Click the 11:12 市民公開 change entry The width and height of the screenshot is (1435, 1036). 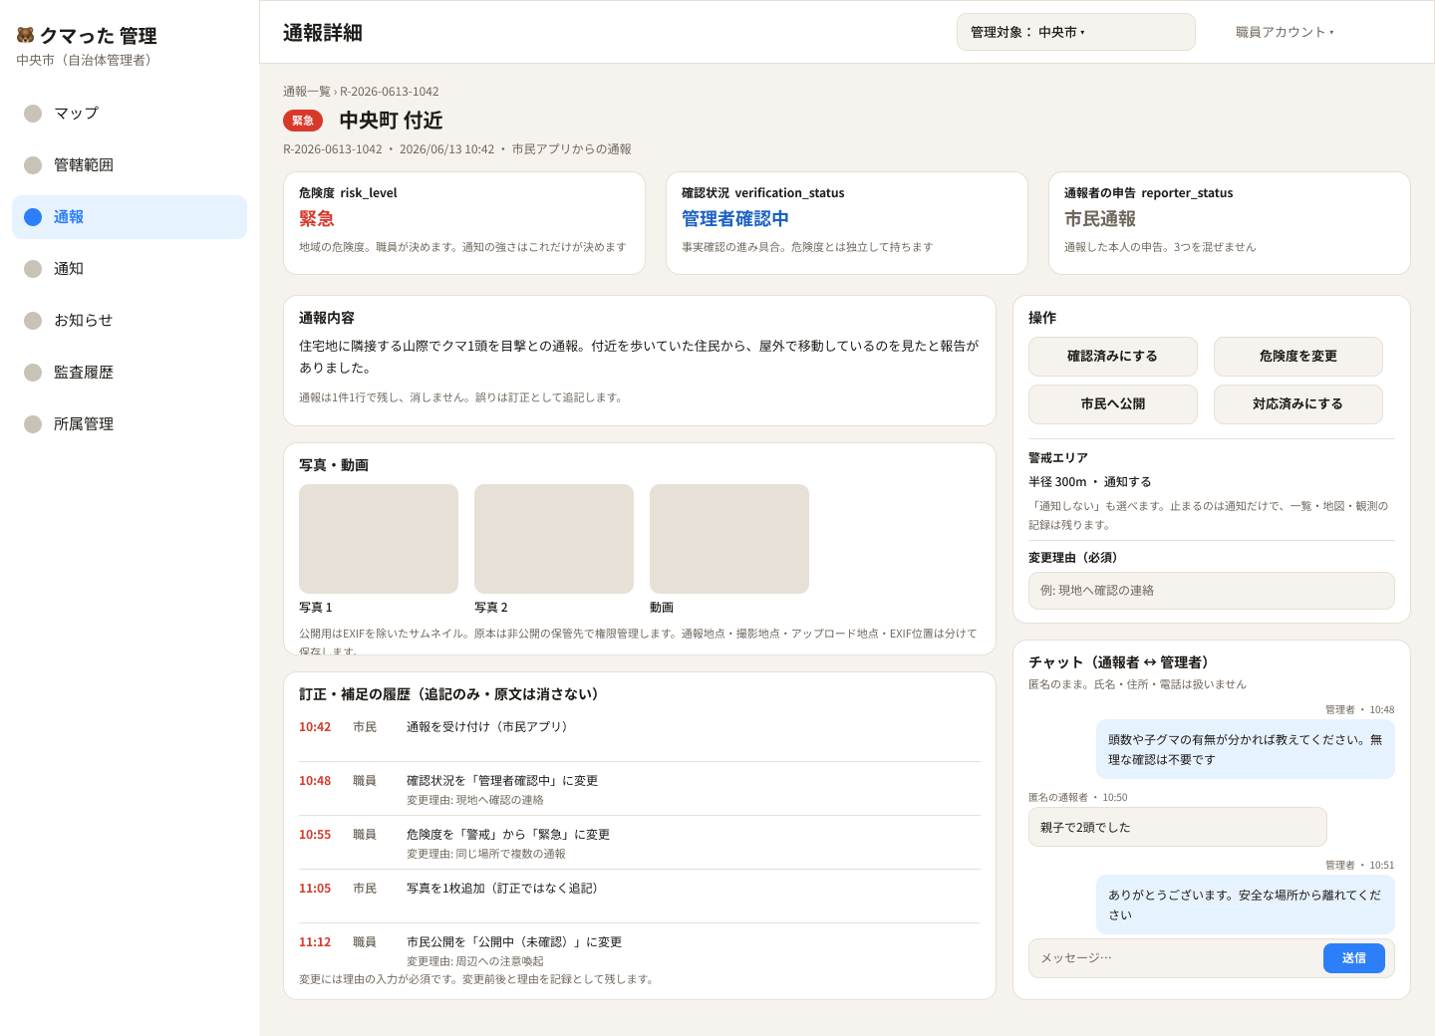click(x=640, y=950)
